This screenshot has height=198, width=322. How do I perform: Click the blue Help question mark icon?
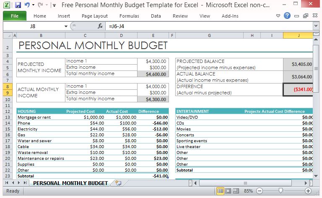pos(287,16)
